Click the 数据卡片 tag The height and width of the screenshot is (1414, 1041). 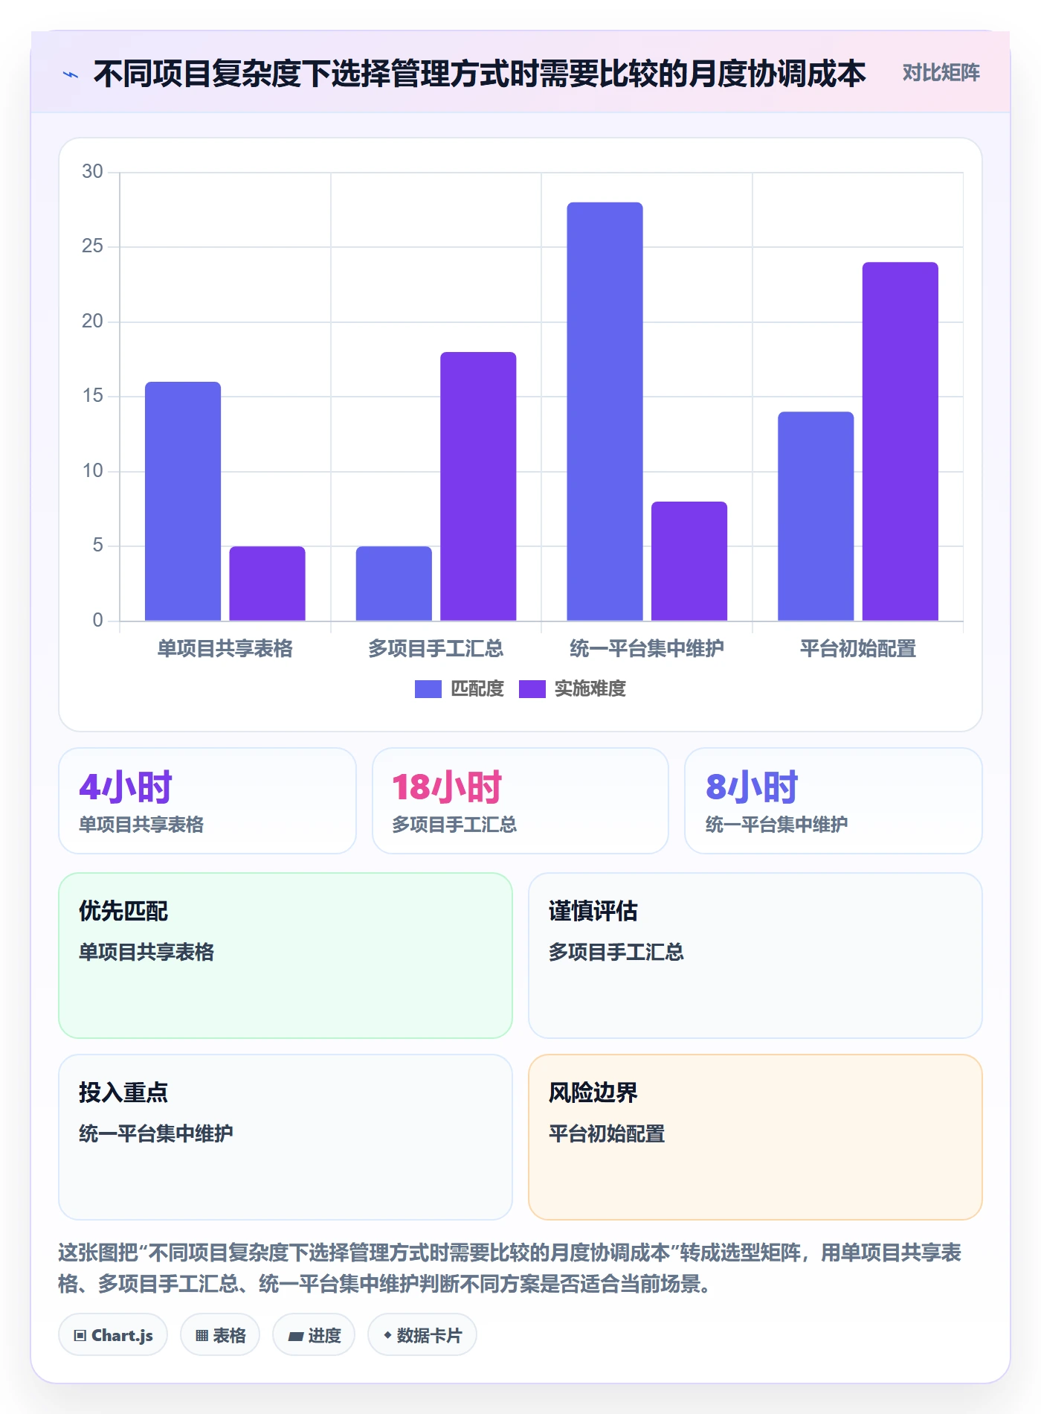[x=422, y=1335]
